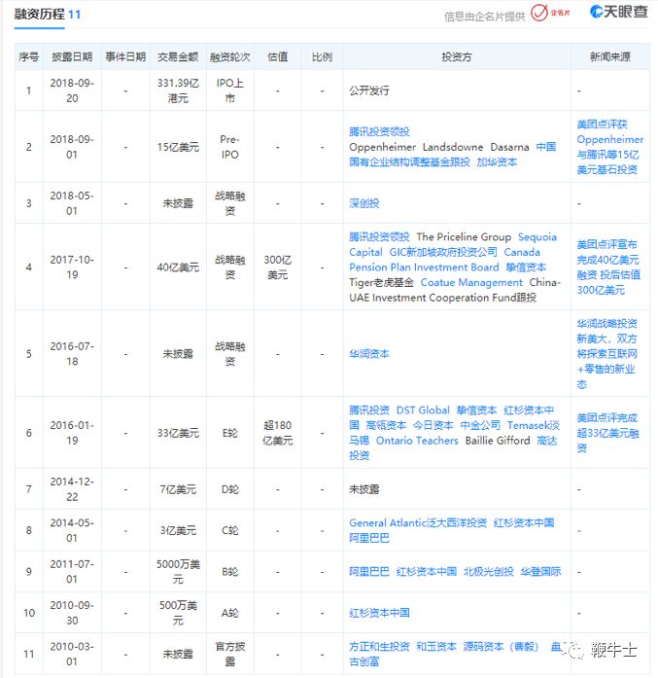Image resolution: width=658 pixels, height=678 pixels.
Task: Open GIC新加坡政府投资公司 link
Action: point(443,252)
